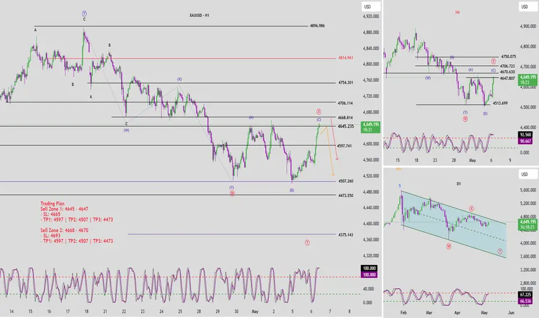Select the 4706.723 level label on H4
The image size is (539, 318).
pyautogui.click(x=507, y=66)
